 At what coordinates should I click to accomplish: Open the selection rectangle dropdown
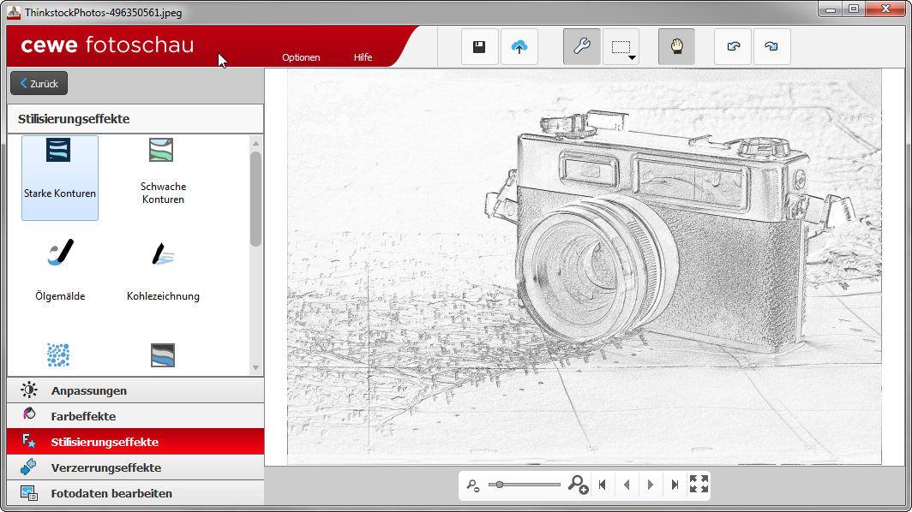621,48
